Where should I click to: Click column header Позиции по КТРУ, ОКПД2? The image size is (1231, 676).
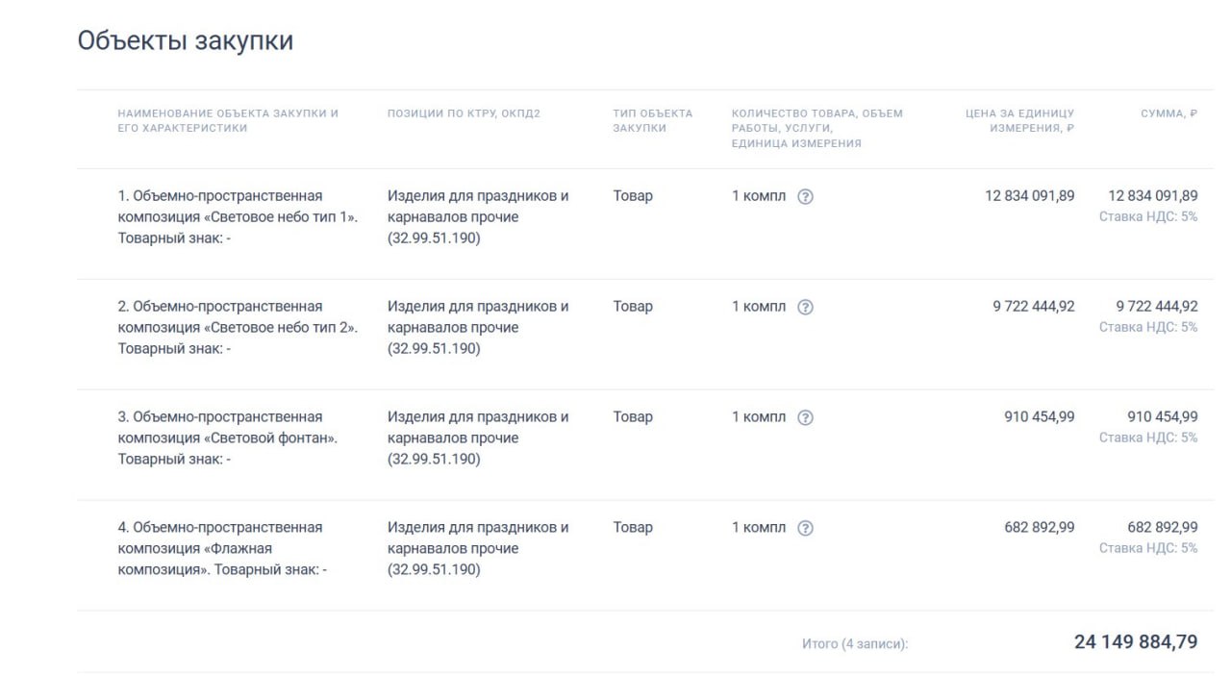464,113
